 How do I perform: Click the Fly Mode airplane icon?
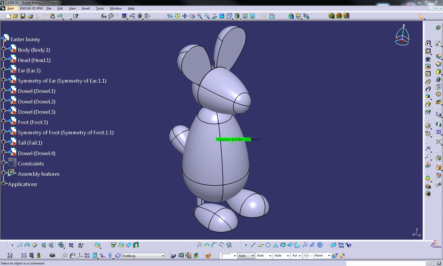tap(170, 16)
